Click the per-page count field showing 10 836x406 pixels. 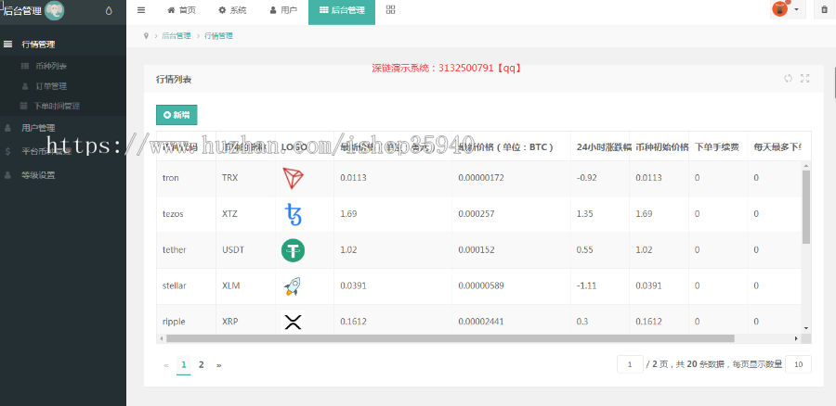798,364
